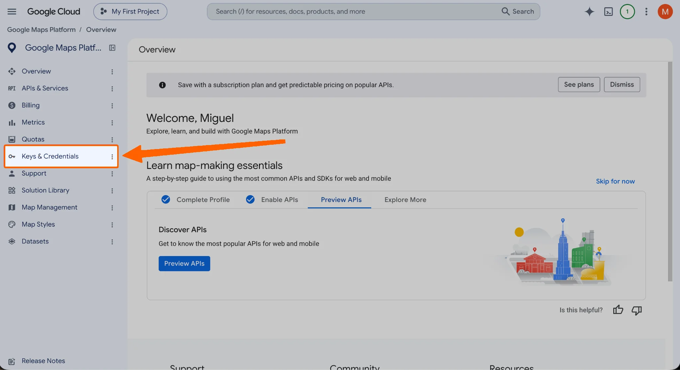The height and width of the screenshot is (370, 680).
Task: Click the Metrics bar chart icon
Action: [x=12, y=123]
